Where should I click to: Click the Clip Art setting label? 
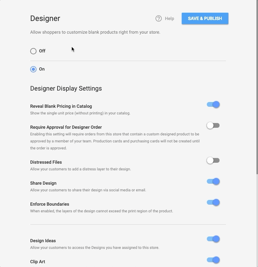(x=37, y=262)
